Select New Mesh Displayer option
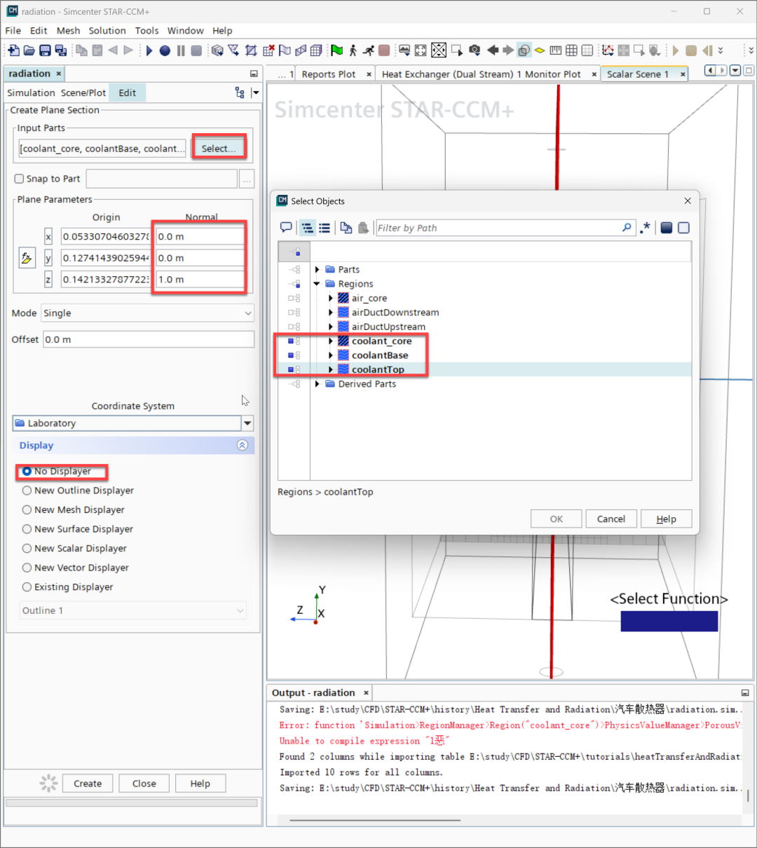Viewport: 757px width, 848px height. coord(27,510)
